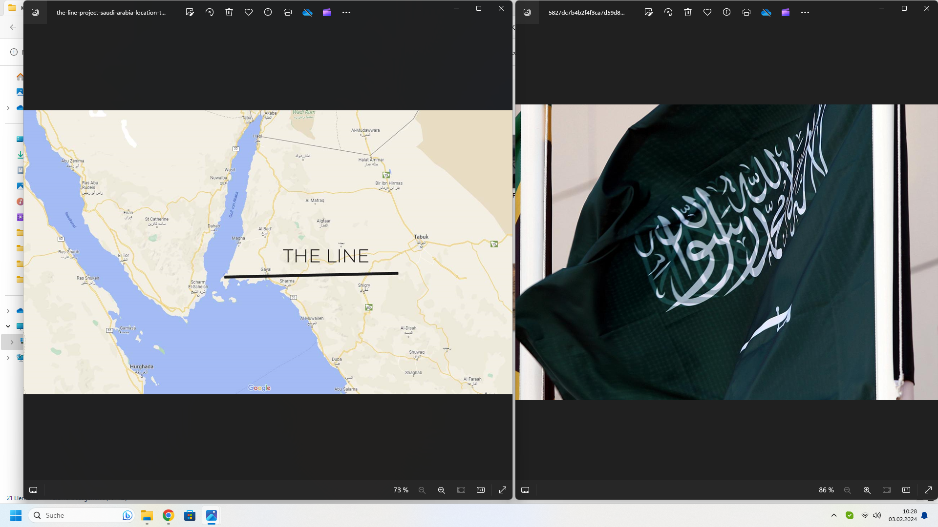This screenshot has width=938, height=527.
Task: Open Clipchamp icon in right Photos window
Action: coord(786,13)
